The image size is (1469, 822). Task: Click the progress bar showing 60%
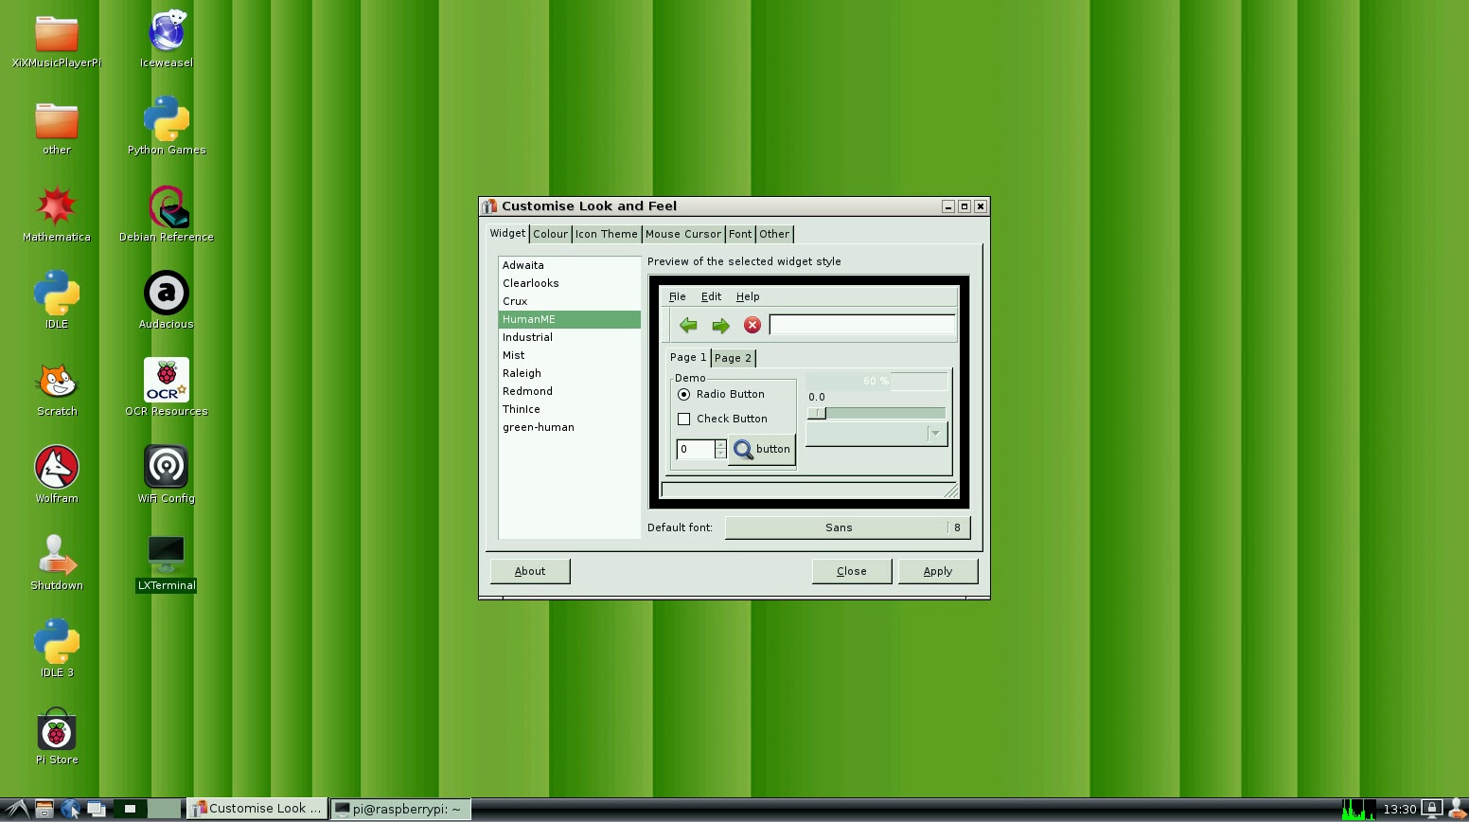click(x=876, y=381)
